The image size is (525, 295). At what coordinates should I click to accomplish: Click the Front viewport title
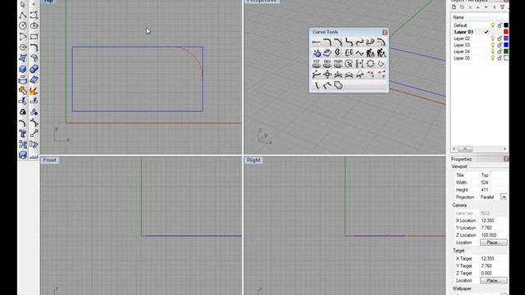[x=49, y=161]
